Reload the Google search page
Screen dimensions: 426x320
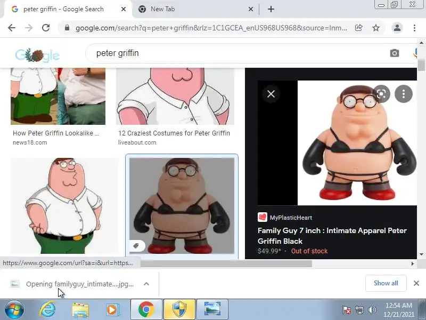pyautogui.click(x=46, y=28)
